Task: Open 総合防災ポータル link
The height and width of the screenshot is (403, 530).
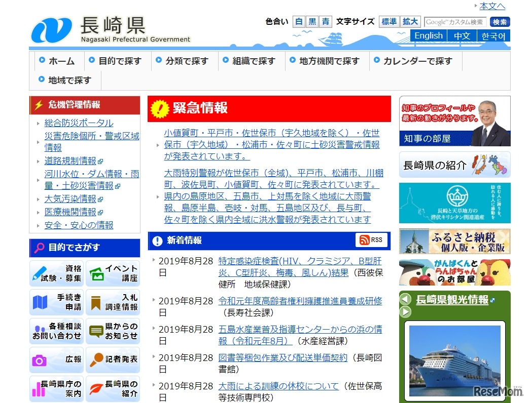Action: pyautogui.click(x=79, y=123)
